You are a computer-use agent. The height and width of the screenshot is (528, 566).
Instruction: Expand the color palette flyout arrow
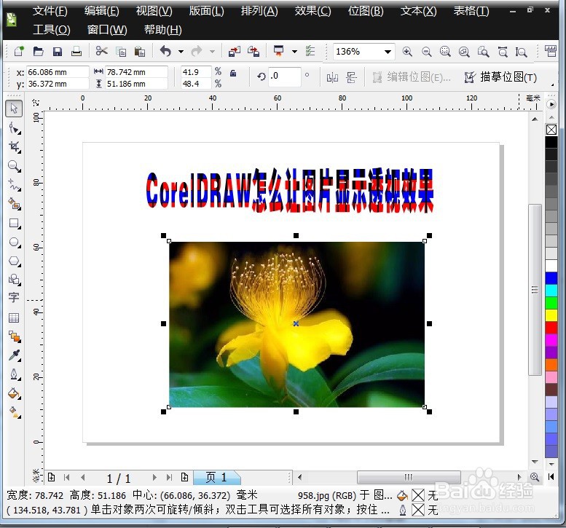[x=551, y=104]
